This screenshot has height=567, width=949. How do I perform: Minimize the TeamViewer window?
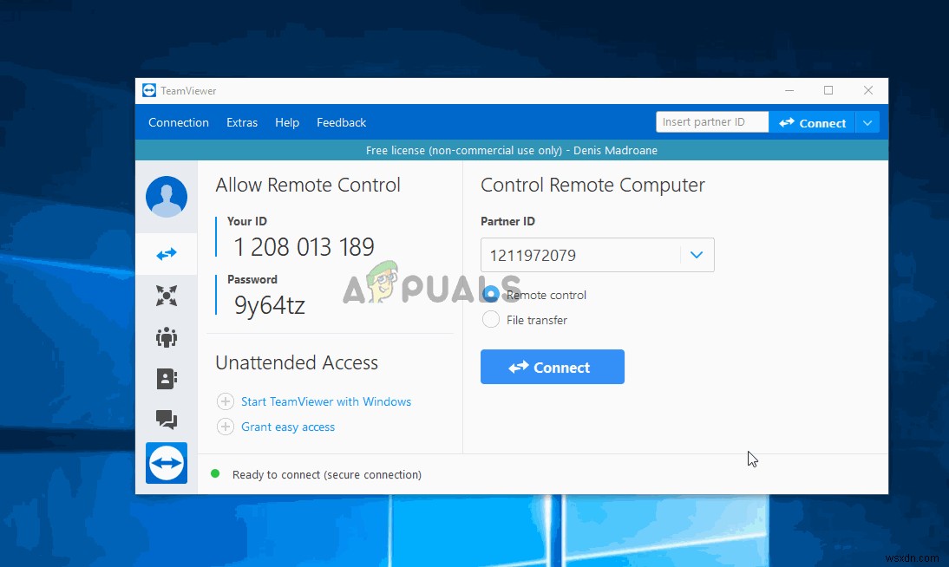[789, 90]
